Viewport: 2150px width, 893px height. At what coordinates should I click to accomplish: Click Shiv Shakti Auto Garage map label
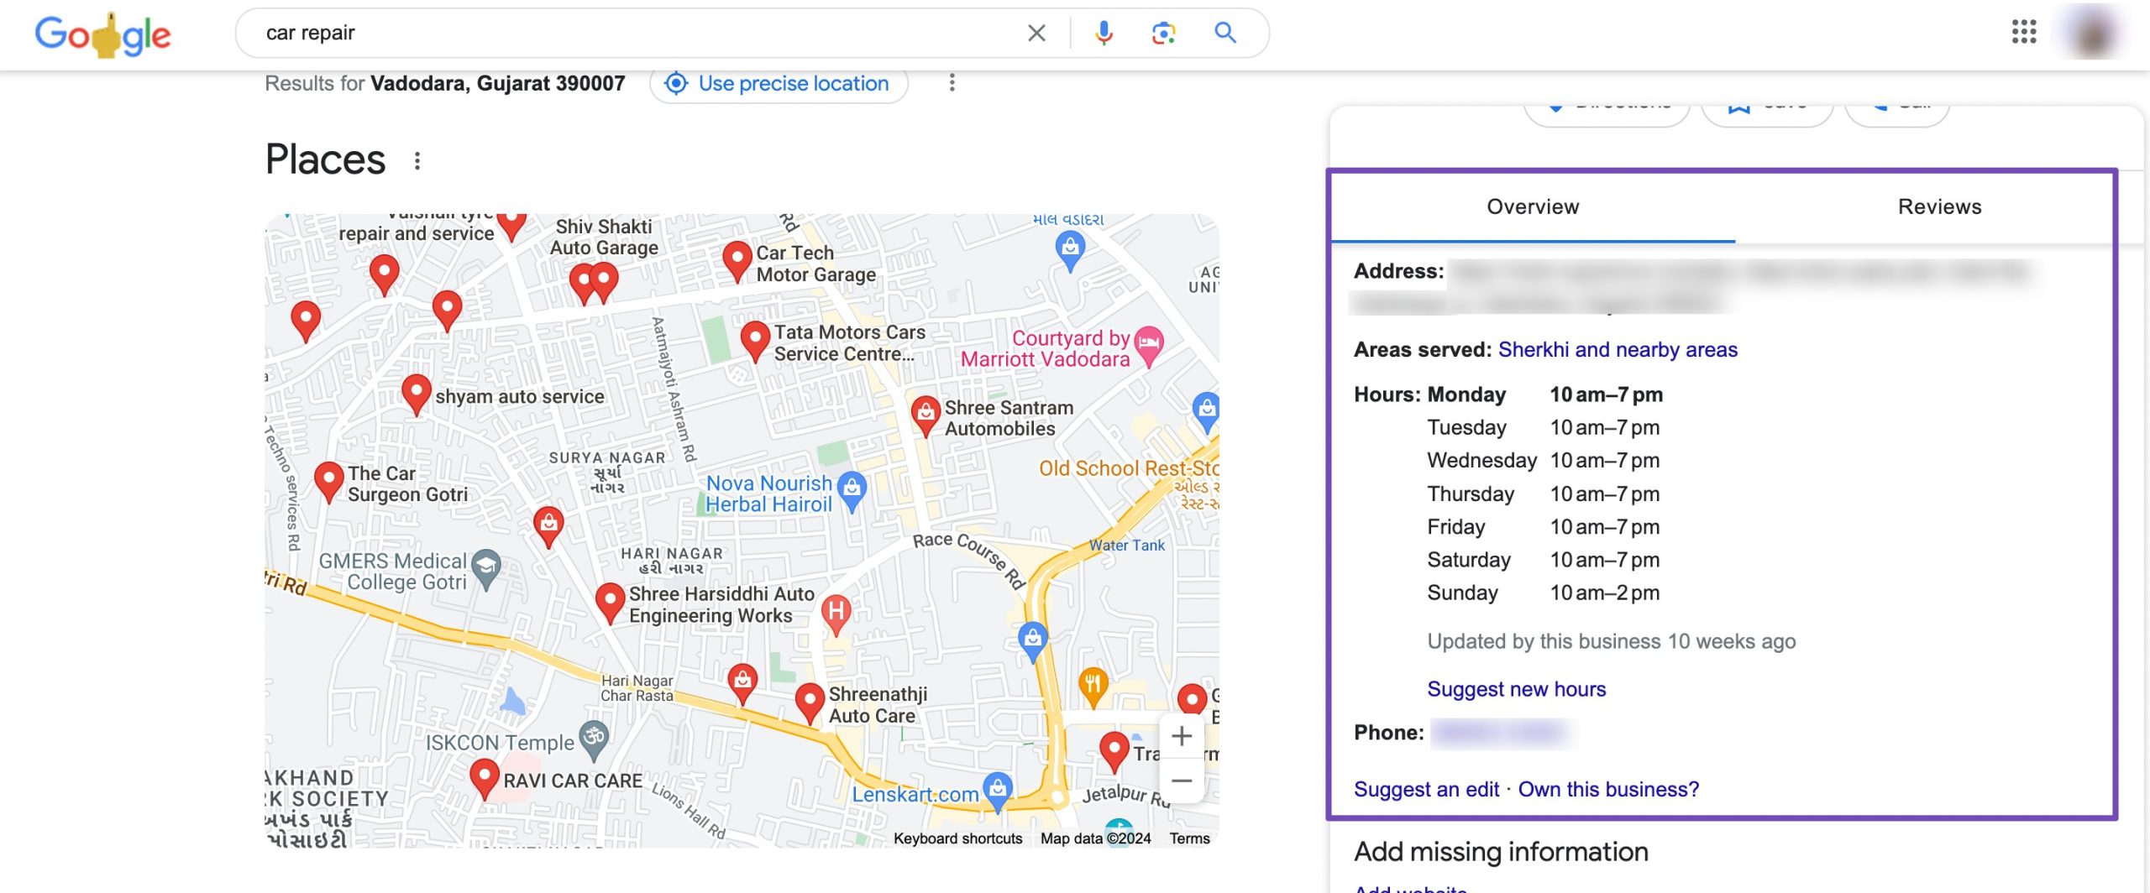[x=604, y=238]
